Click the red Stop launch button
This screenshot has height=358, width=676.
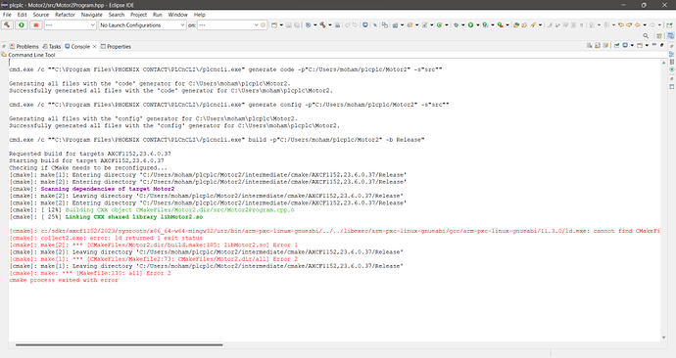pos(36,25)
